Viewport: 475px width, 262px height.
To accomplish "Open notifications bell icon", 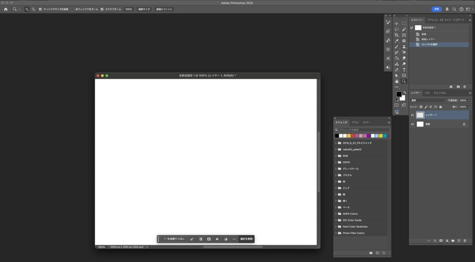I will 447,9.
